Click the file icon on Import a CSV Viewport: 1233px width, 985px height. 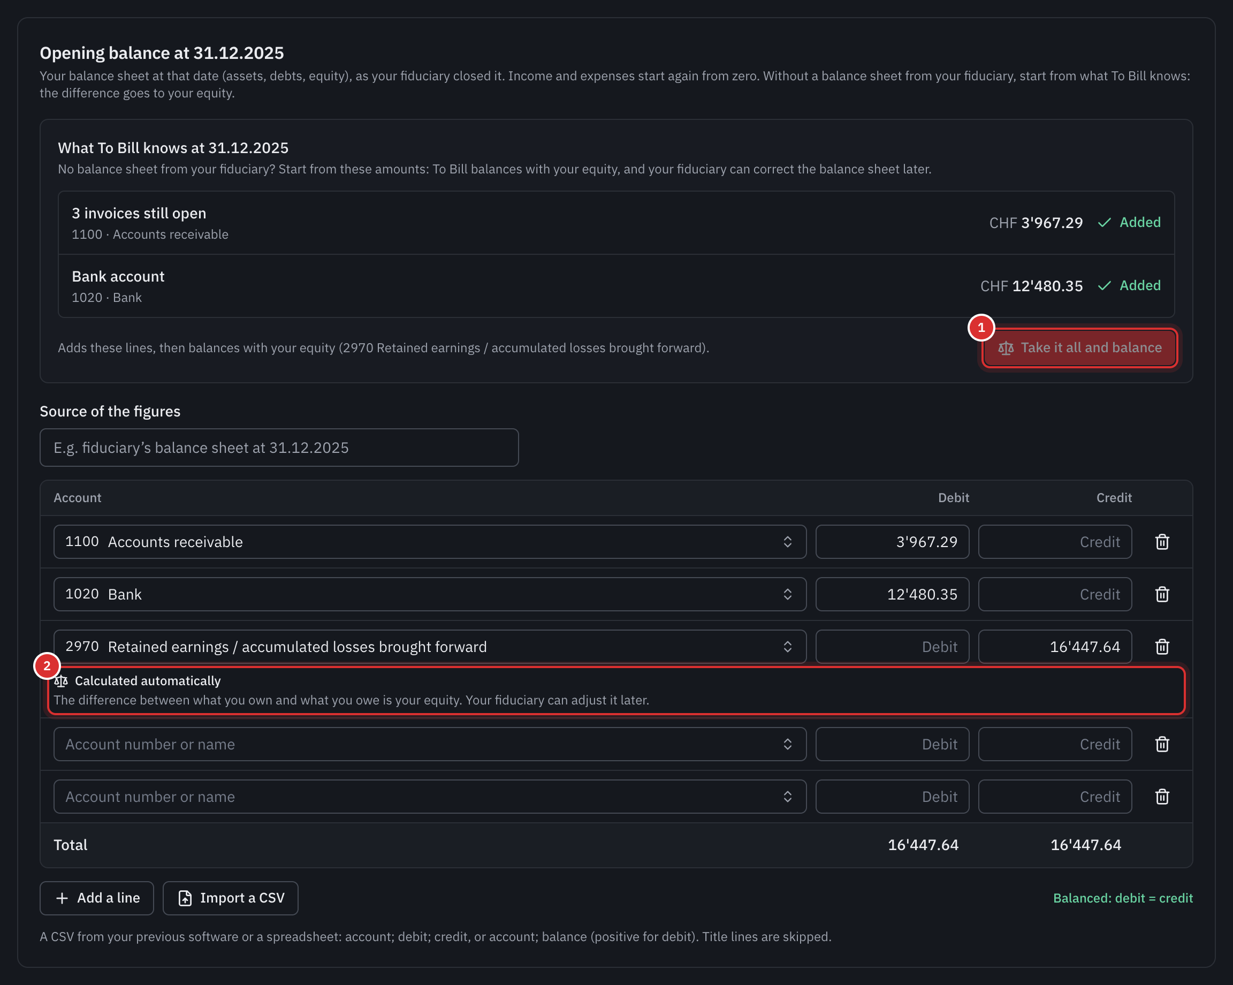(x=185, y=898)
